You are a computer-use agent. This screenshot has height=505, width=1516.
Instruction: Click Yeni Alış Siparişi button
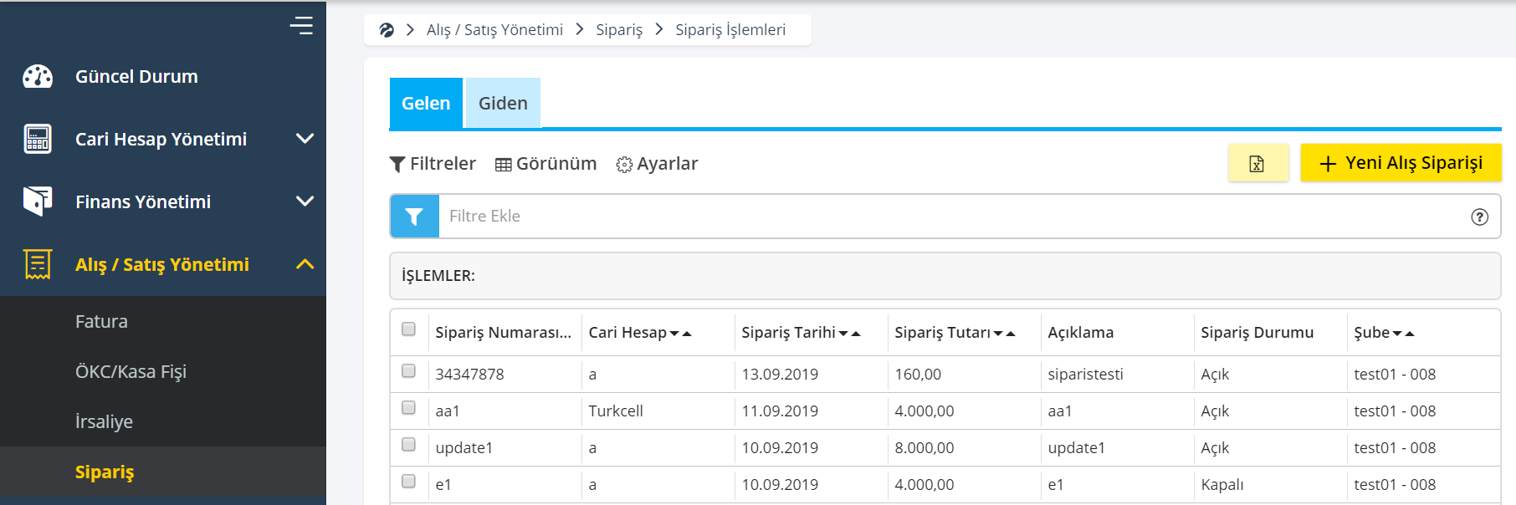coord(1401,163)
